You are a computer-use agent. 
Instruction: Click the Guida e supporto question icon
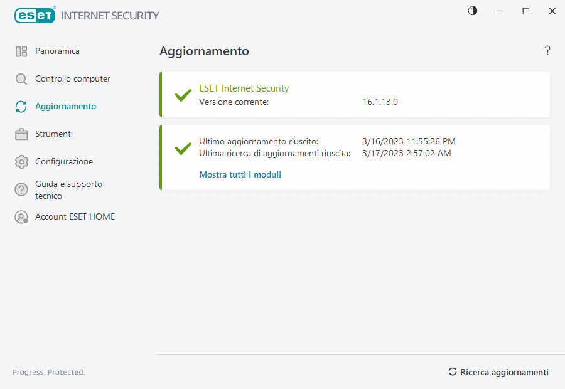tap(21, 189)
